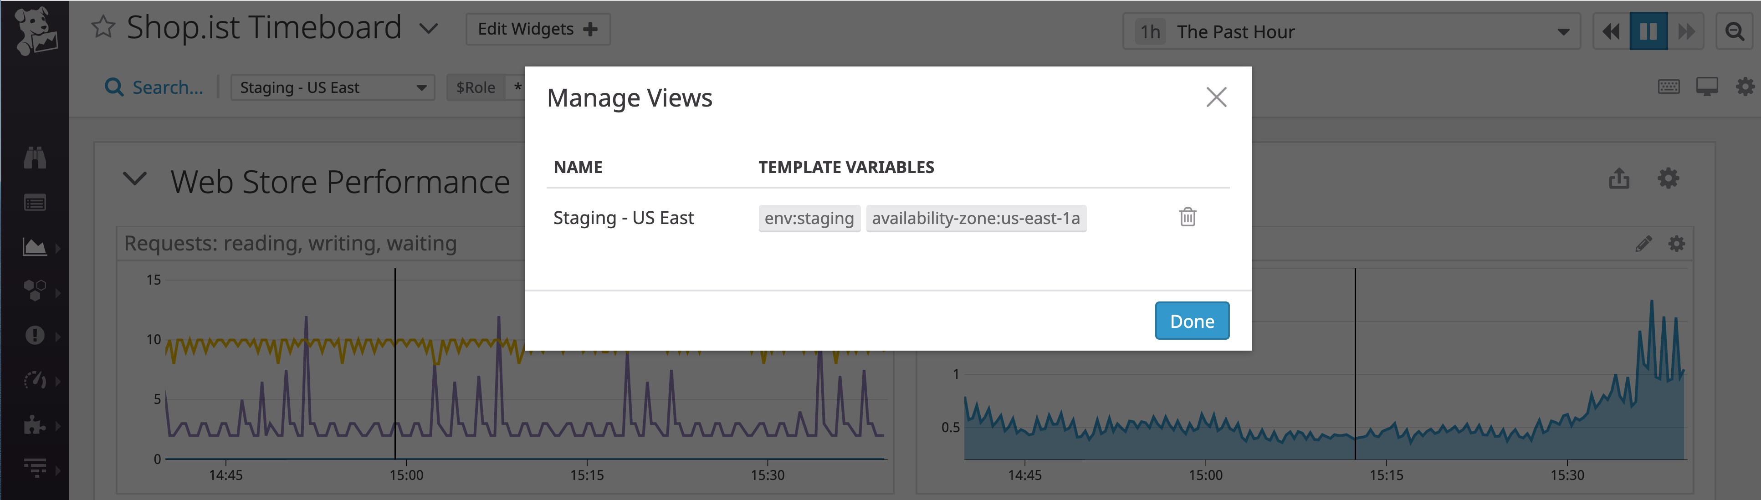Open Dashboards from the sidebar
The width and height of the screenshot is (1761, 500).
[36, 247]
